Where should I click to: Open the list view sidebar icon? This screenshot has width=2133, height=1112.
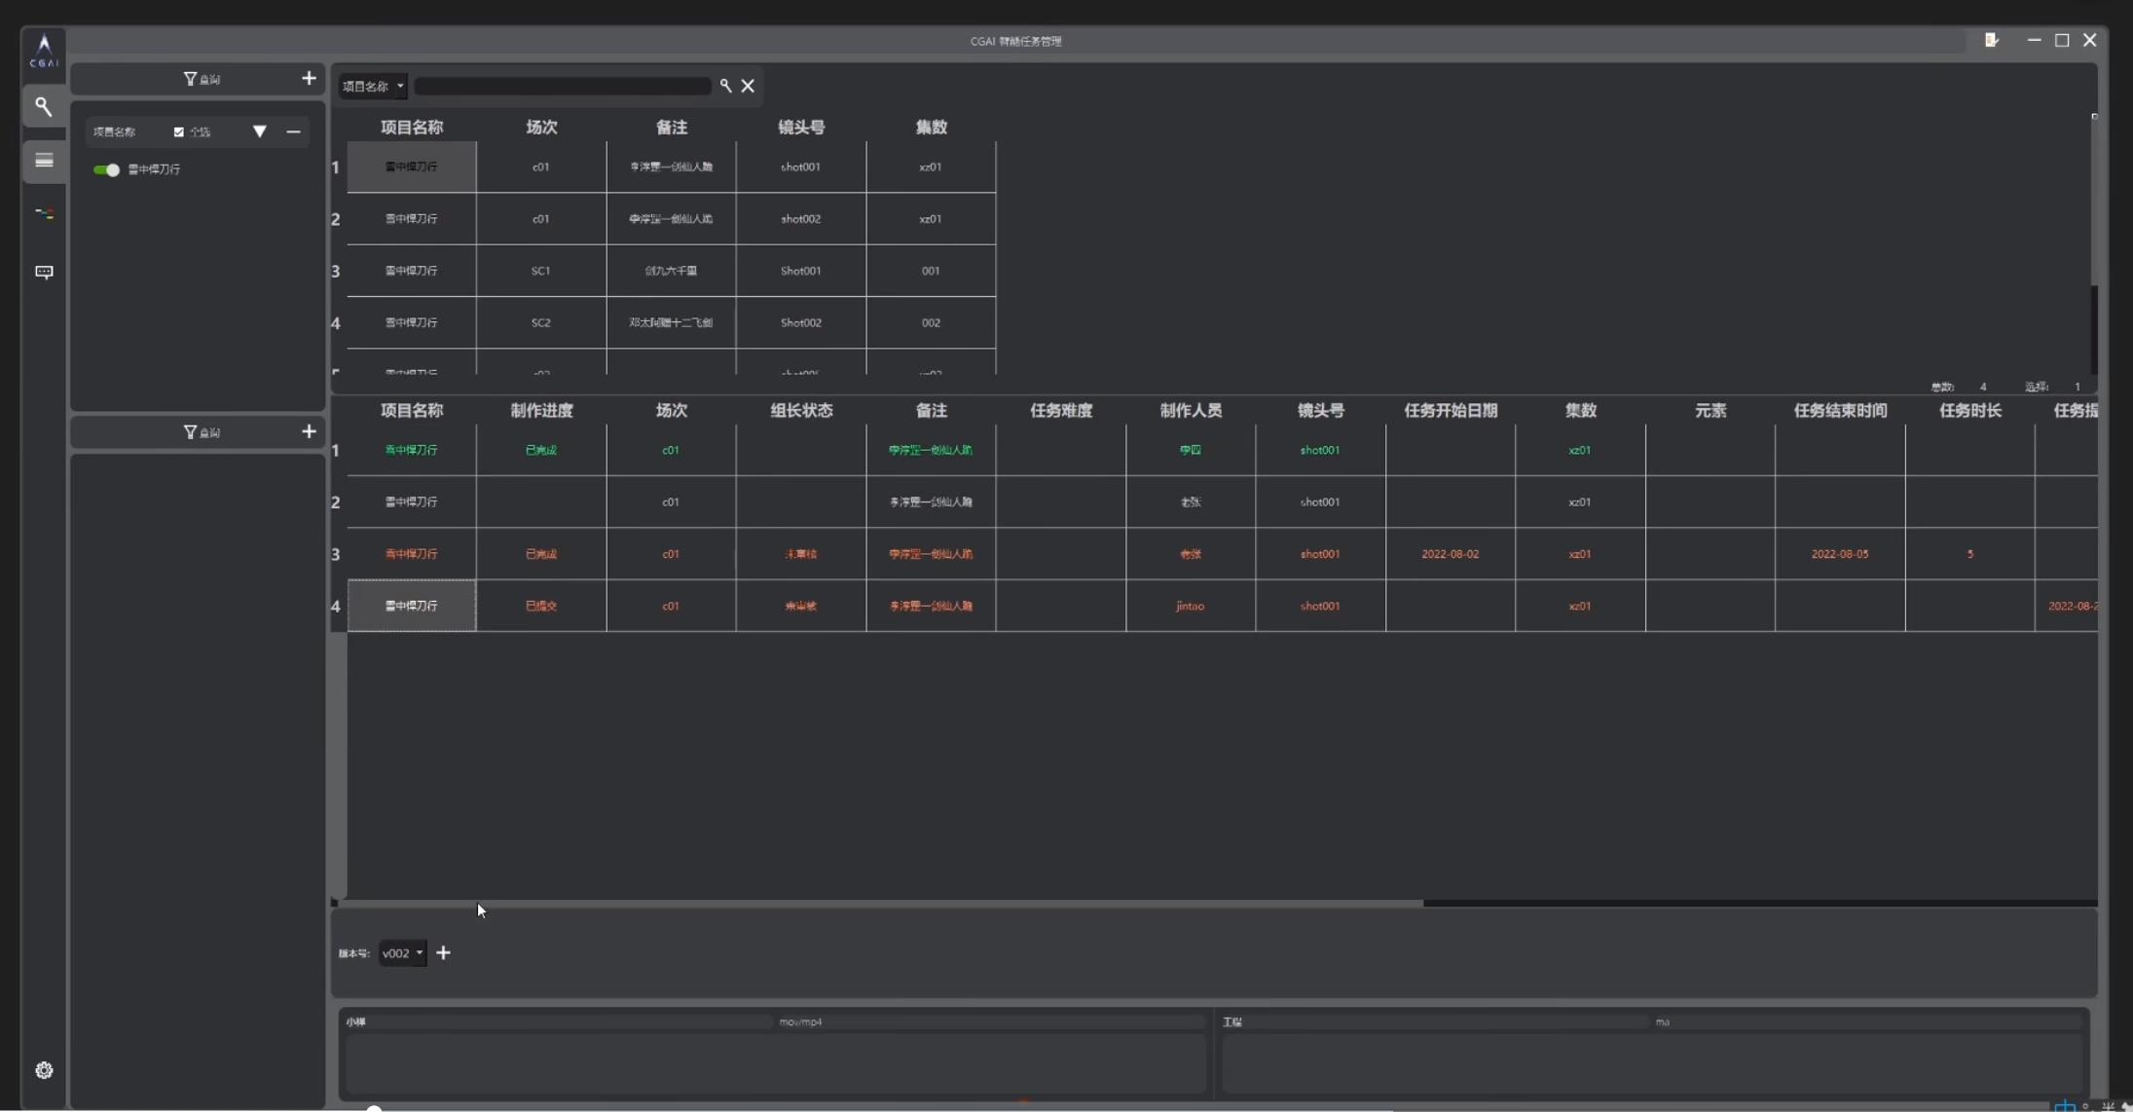coord(44,161)
